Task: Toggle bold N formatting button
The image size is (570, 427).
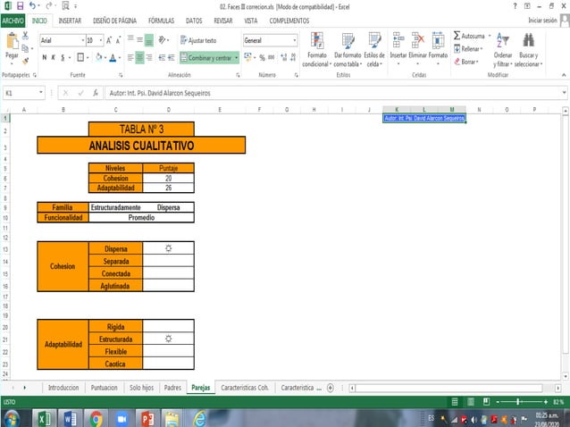Action: click(45, 57)
